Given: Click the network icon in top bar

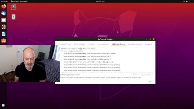Looking at the screenshot, I should click(x=184, y=1).
